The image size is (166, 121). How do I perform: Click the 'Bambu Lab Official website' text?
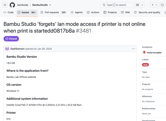(x=21, y=77)
